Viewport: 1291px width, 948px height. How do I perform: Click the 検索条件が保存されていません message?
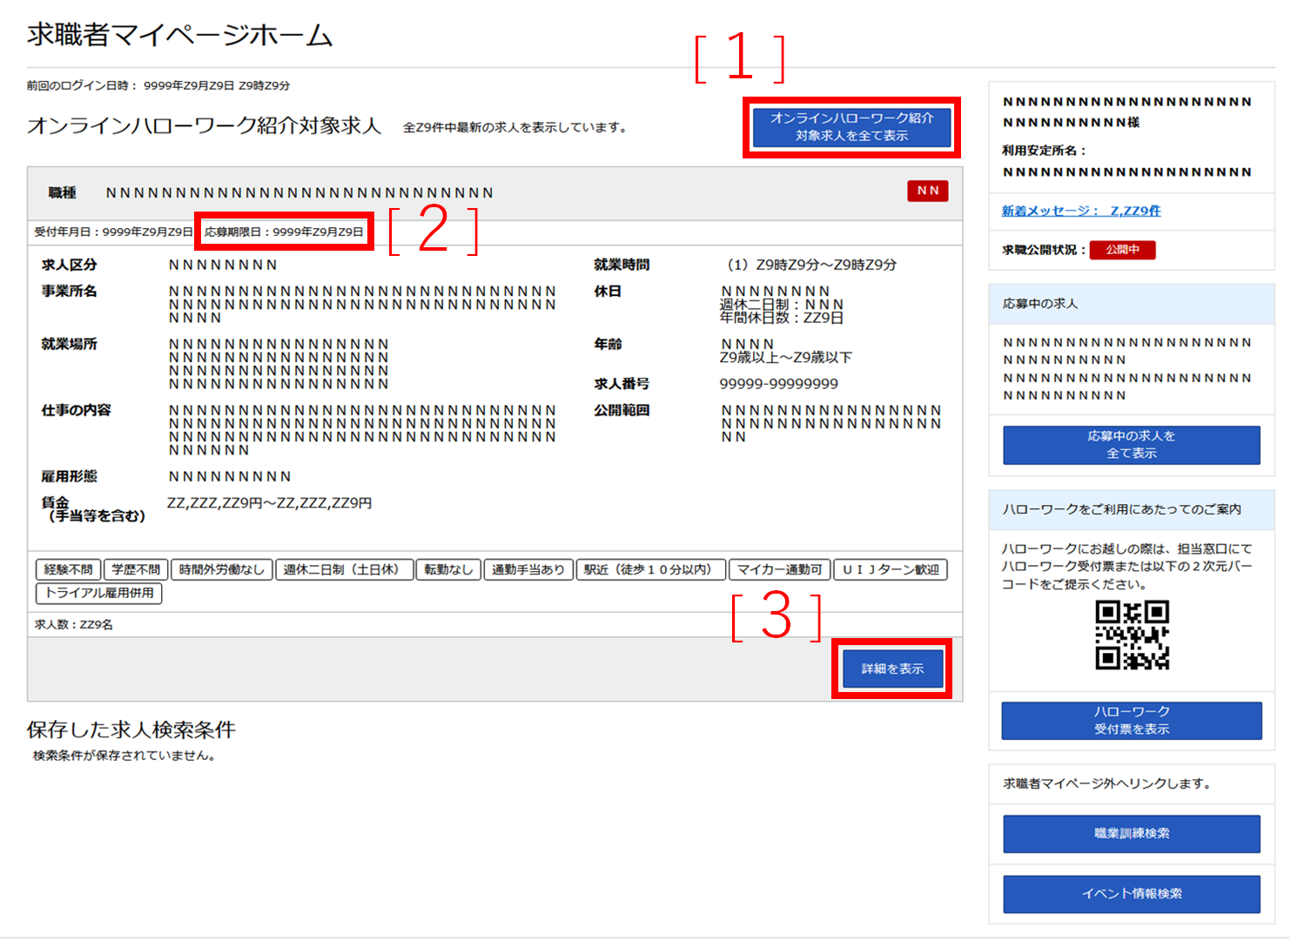coord(124,756)
